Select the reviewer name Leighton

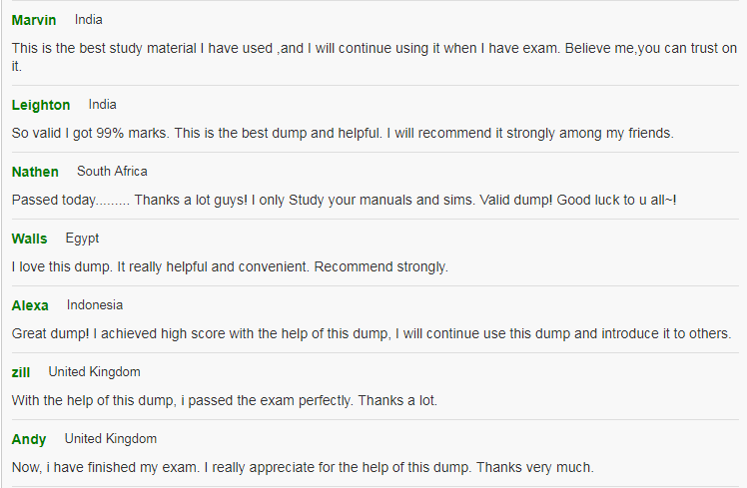tap(41, 105)
